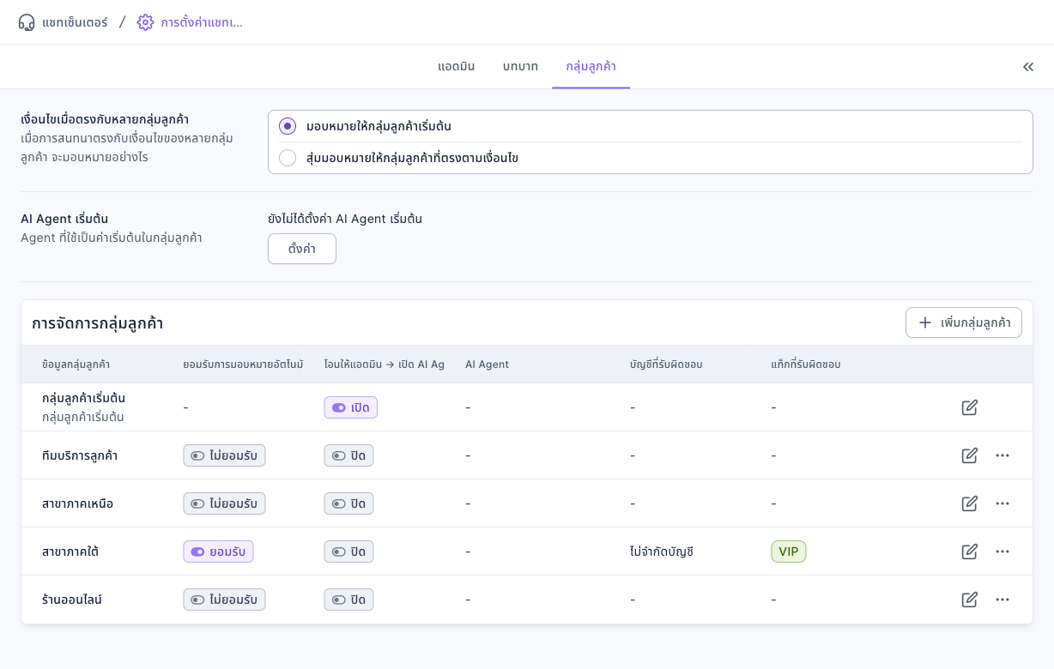Viewport: 1054px width, 669px height.
Task: Open more options for สาขาภาคเหนือ
Action: (1003, 503)
